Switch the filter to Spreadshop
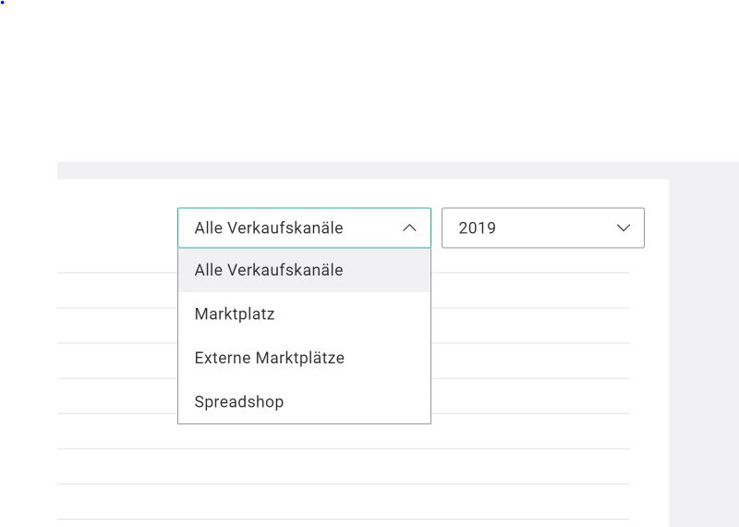The height and width of the screenshot is (527, 739). [239, 402]
